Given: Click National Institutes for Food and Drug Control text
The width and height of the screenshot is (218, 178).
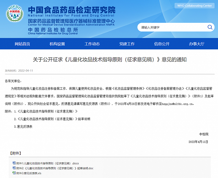Looking at the screenshot, I should (x=71, y=16).
